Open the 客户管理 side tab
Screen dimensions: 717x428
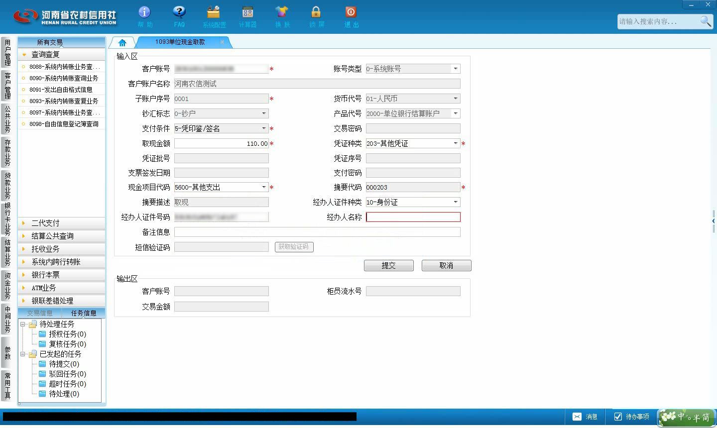(7, 86)
